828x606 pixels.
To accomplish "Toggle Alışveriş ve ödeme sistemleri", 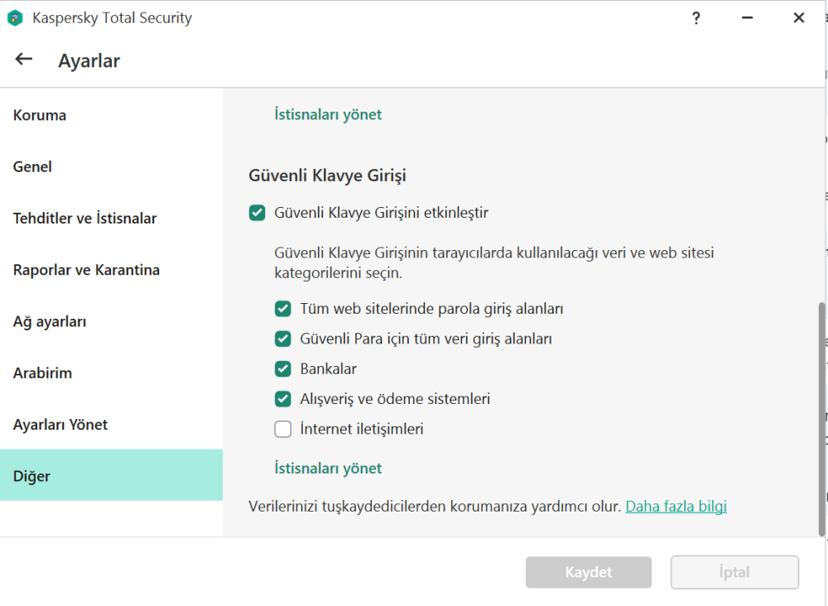I will (x=282, y=398).
